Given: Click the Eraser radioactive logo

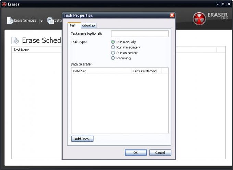Looking at the screenshot, I should coord(199,18).
